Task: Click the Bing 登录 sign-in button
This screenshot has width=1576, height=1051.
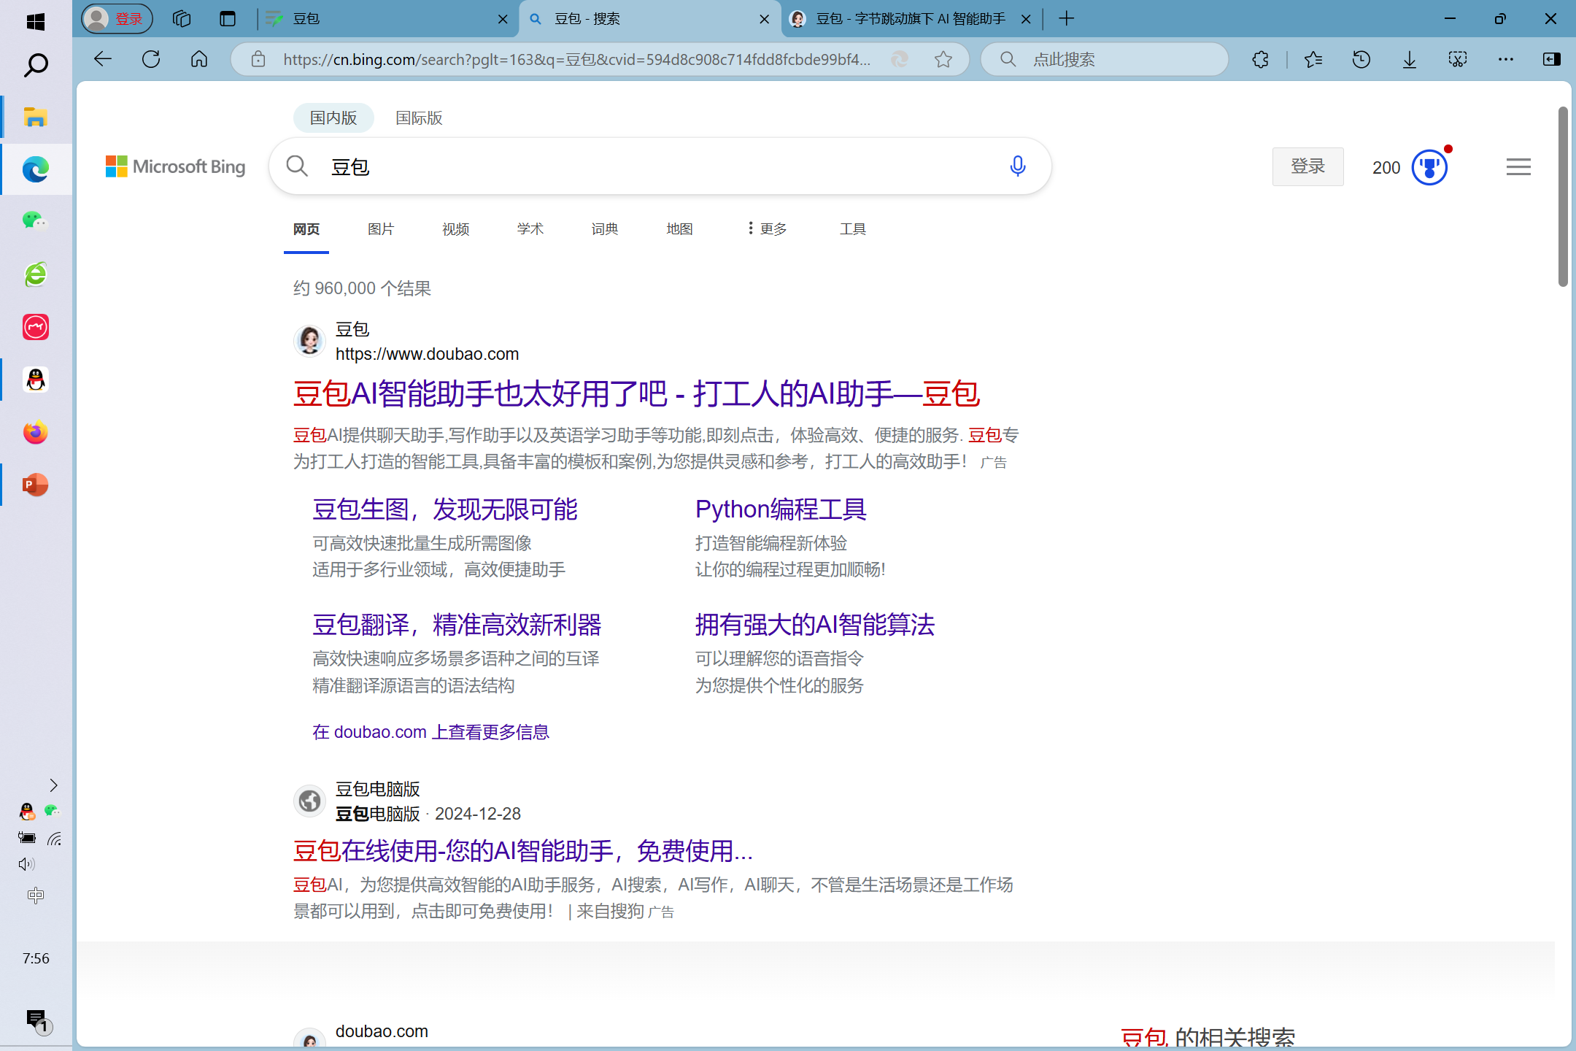Action: (x=1307, y=166)
